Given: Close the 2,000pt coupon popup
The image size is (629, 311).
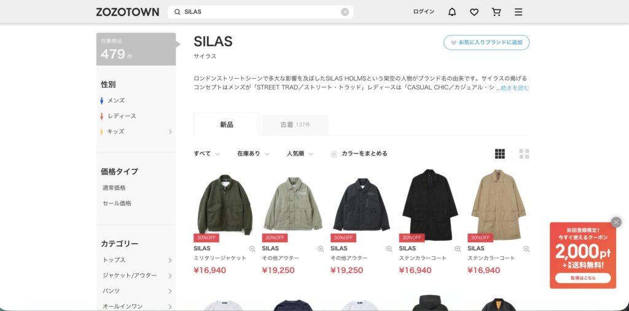Looking at the screenshot, I should [615, 222].
